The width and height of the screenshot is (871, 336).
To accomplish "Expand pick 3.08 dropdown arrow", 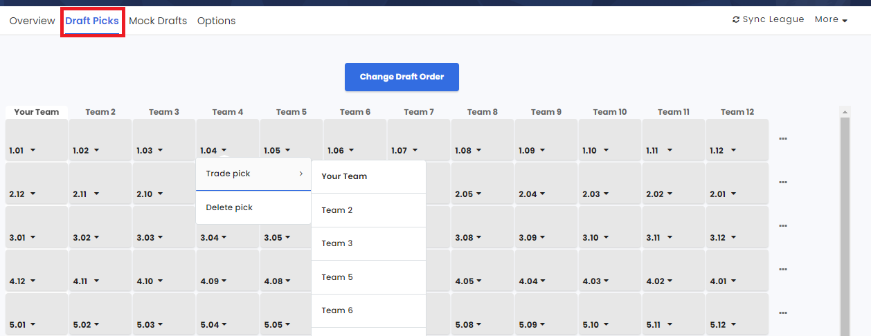I will coord(480,238).
